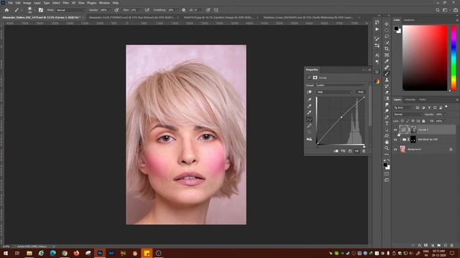
Task: Select edit points to modify curve icon
Action: pos(309,120)
